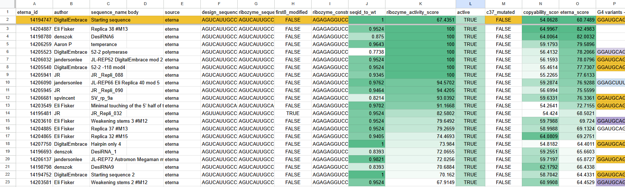This screenshot has height=187, width=625.
Task: Select the cell with id 14194747
Action: [34, 20]
